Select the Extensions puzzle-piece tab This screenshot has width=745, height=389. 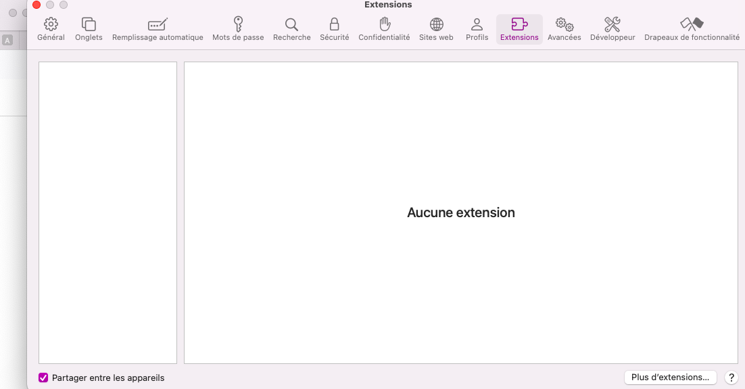click(x=519, y=30)
